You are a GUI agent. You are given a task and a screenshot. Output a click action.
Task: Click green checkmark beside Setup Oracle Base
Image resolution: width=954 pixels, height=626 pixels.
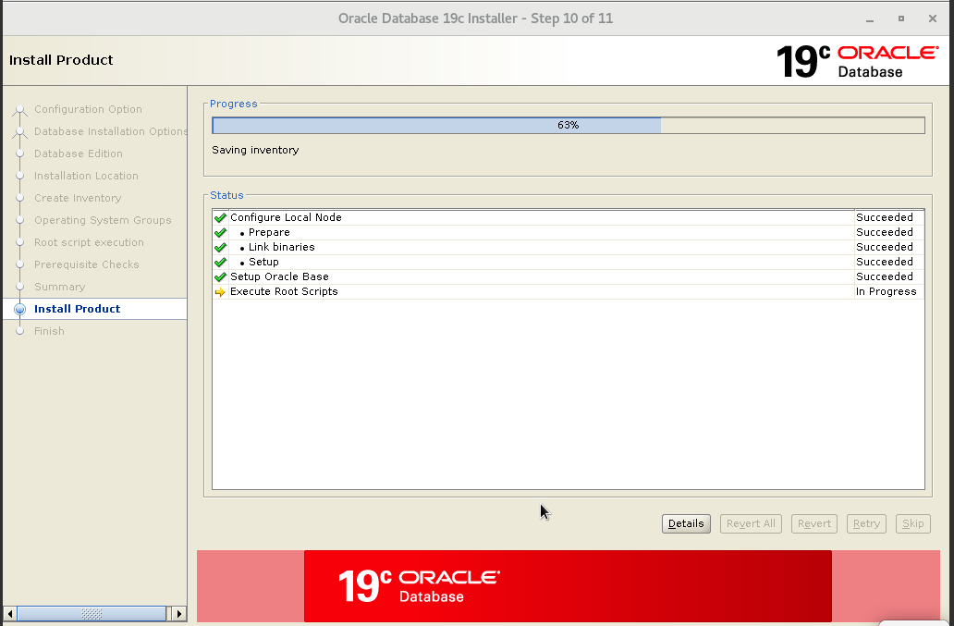click(220, 276)
